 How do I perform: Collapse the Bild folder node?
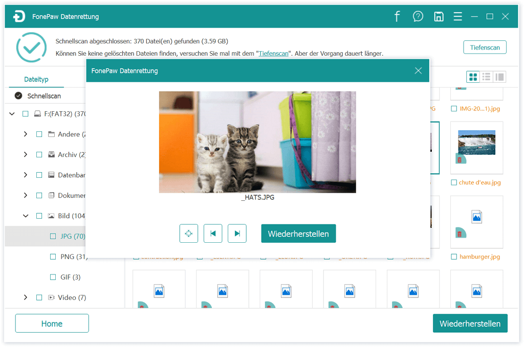click(26, 216)
